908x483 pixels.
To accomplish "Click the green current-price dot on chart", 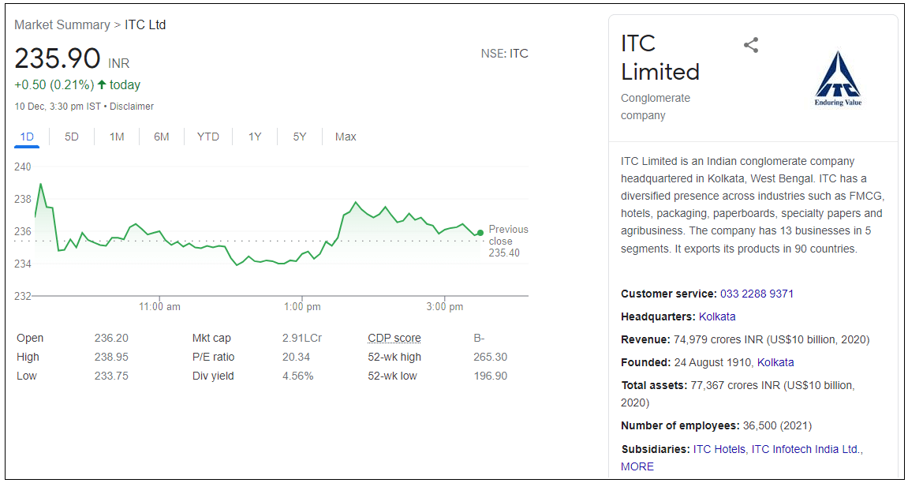I will pos(480,233).
